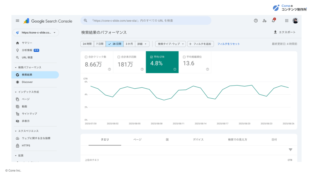313x176 pixels.
Task: Open user and permissions settings icon
Action: click(x=264, y=20)
